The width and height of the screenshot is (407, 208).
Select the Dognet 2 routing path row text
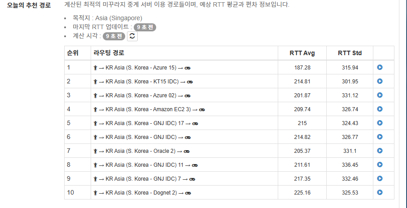tap(142, 193)
